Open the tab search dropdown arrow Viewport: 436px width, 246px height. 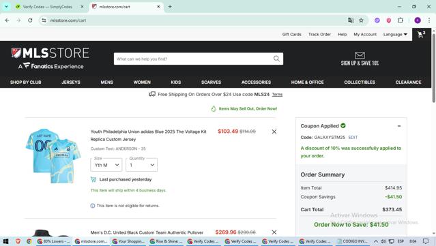(x=6, y=7)
